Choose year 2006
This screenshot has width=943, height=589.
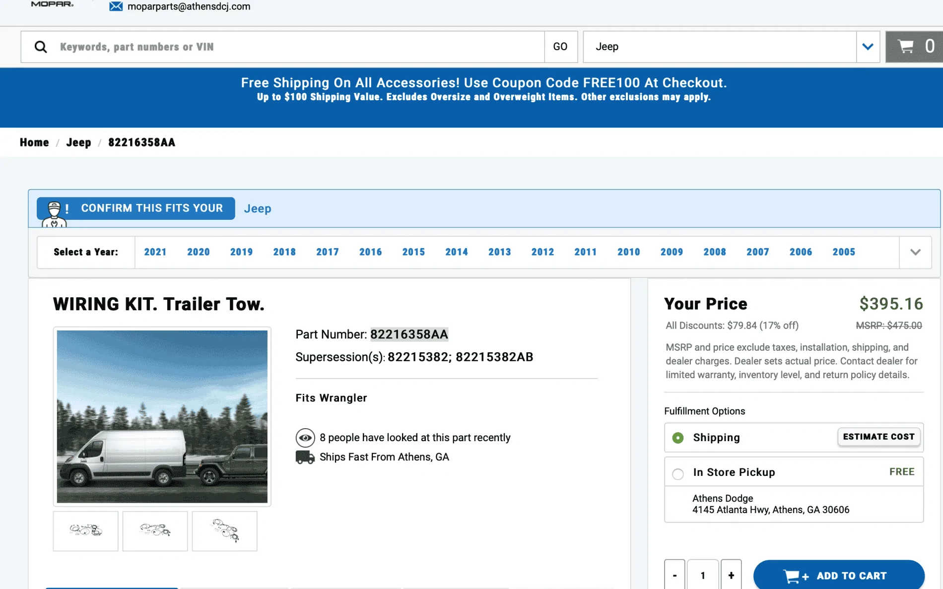(x=801, y=252)
